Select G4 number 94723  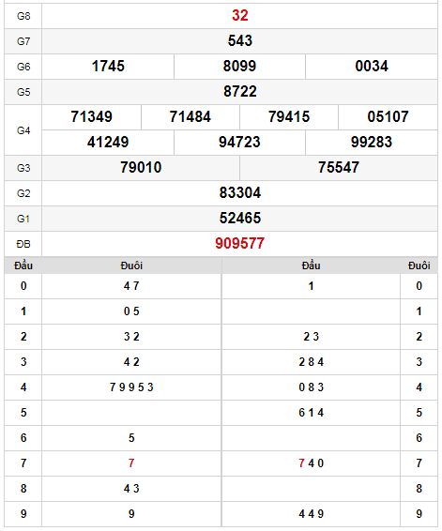tap(239, 143)
